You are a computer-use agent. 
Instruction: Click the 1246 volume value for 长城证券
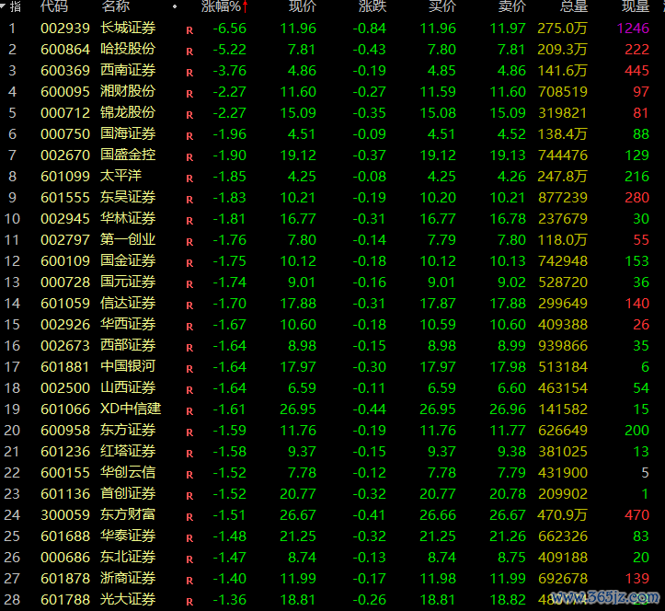(x=633, y=29)
